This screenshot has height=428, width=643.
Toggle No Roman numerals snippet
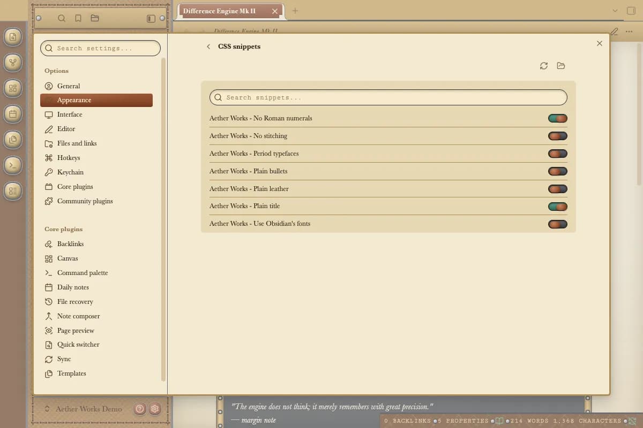point(558,118)
